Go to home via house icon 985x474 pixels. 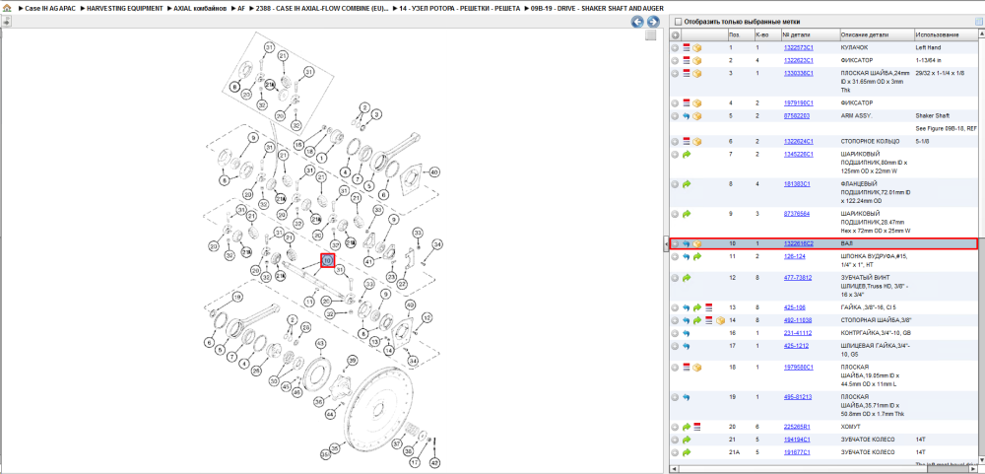click(x=7, y=10)
